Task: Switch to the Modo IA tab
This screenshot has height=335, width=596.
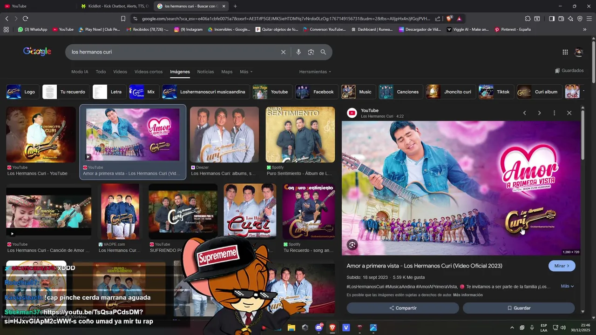Action: (x=80, y=72)
